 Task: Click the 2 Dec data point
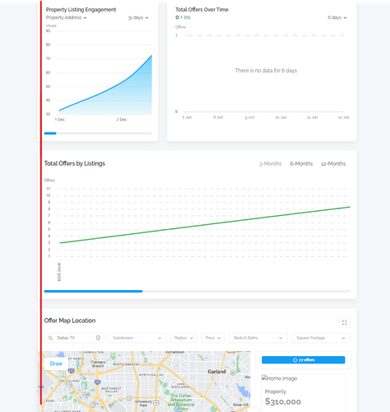(x=122, y=82)
